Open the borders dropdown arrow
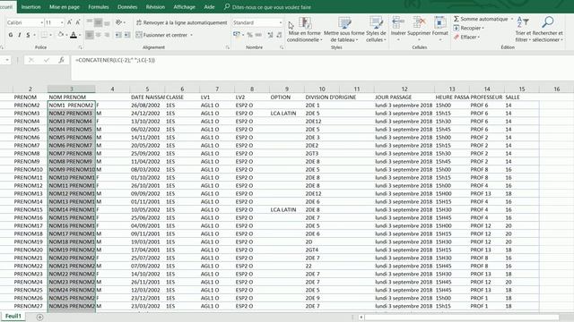Viewport: 574px width, 322px height. pyautogui.click(x=51, y=35)
